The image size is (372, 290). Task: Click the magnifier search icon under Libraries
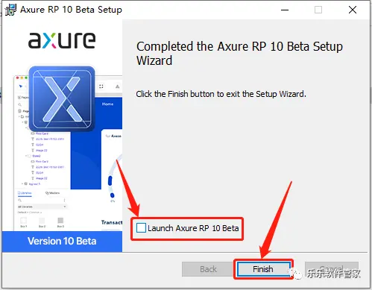tap(19, 200)
